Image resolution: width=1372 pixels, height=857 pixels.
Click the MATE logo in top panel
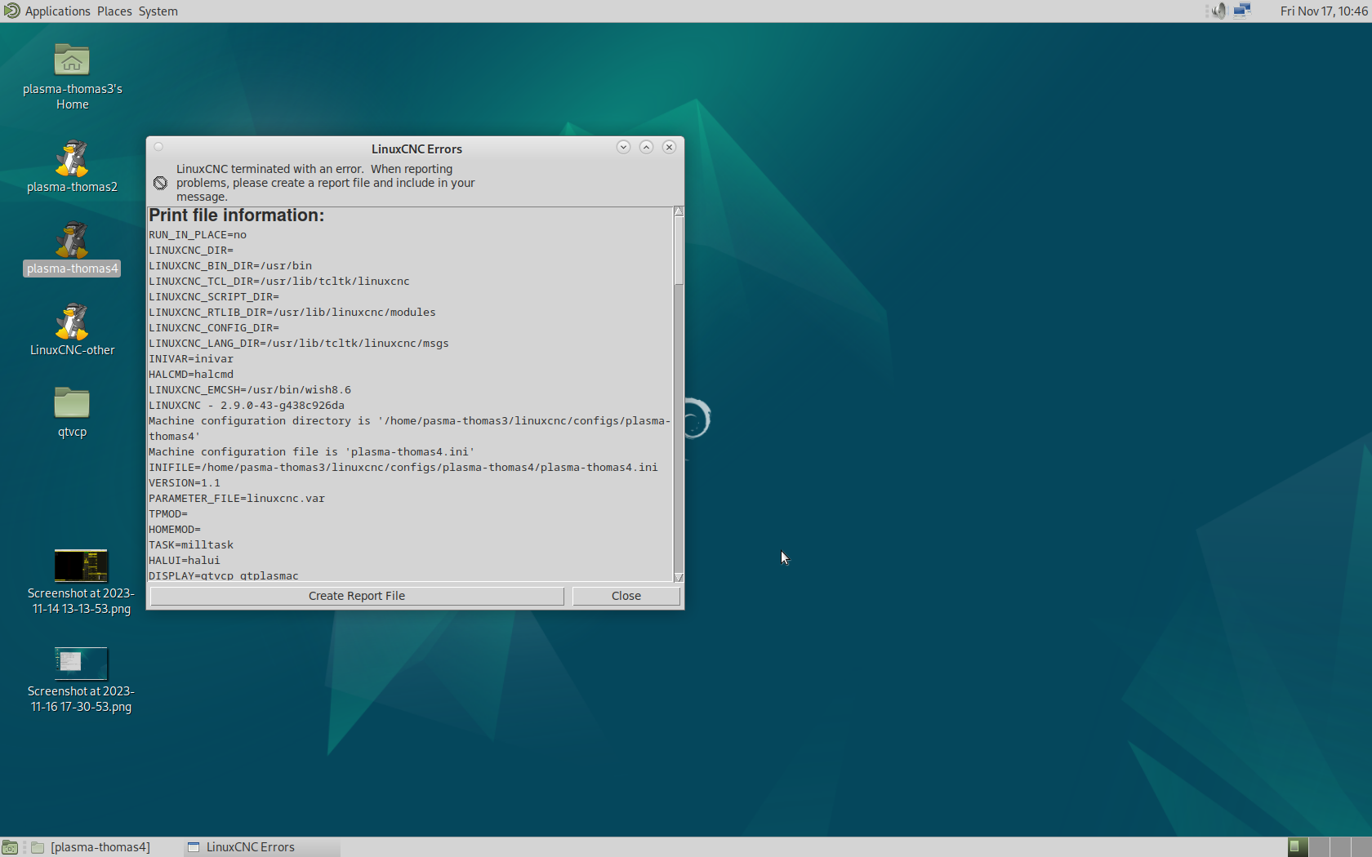tap(11, 11)
